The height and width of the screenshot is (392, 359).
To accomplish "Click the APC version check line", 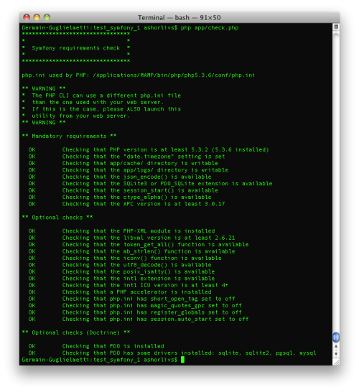I will click(x=126, y=204).
